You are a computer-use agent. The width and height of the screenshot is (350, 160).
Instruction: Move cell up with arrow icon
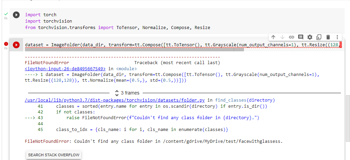273,37
